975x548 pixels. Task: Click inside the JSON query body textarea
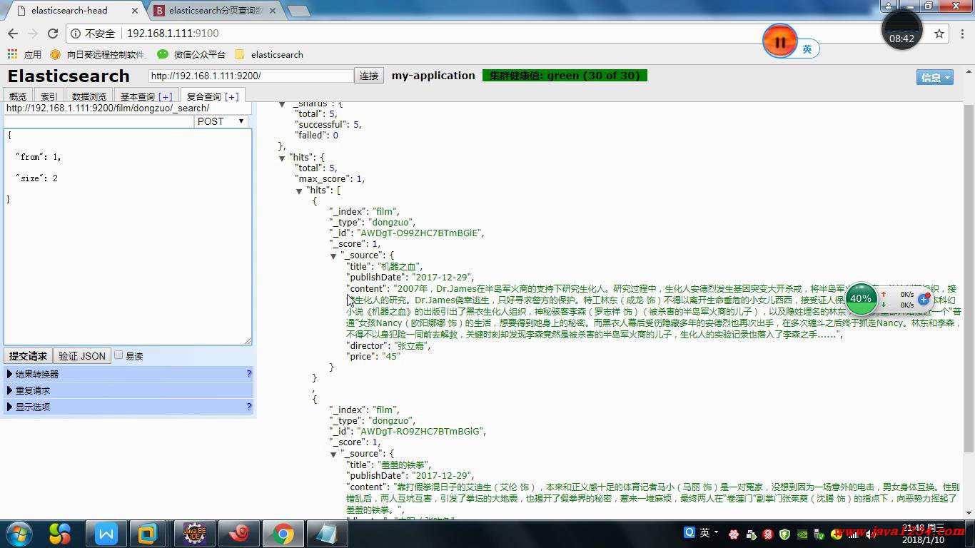[128, 237]
